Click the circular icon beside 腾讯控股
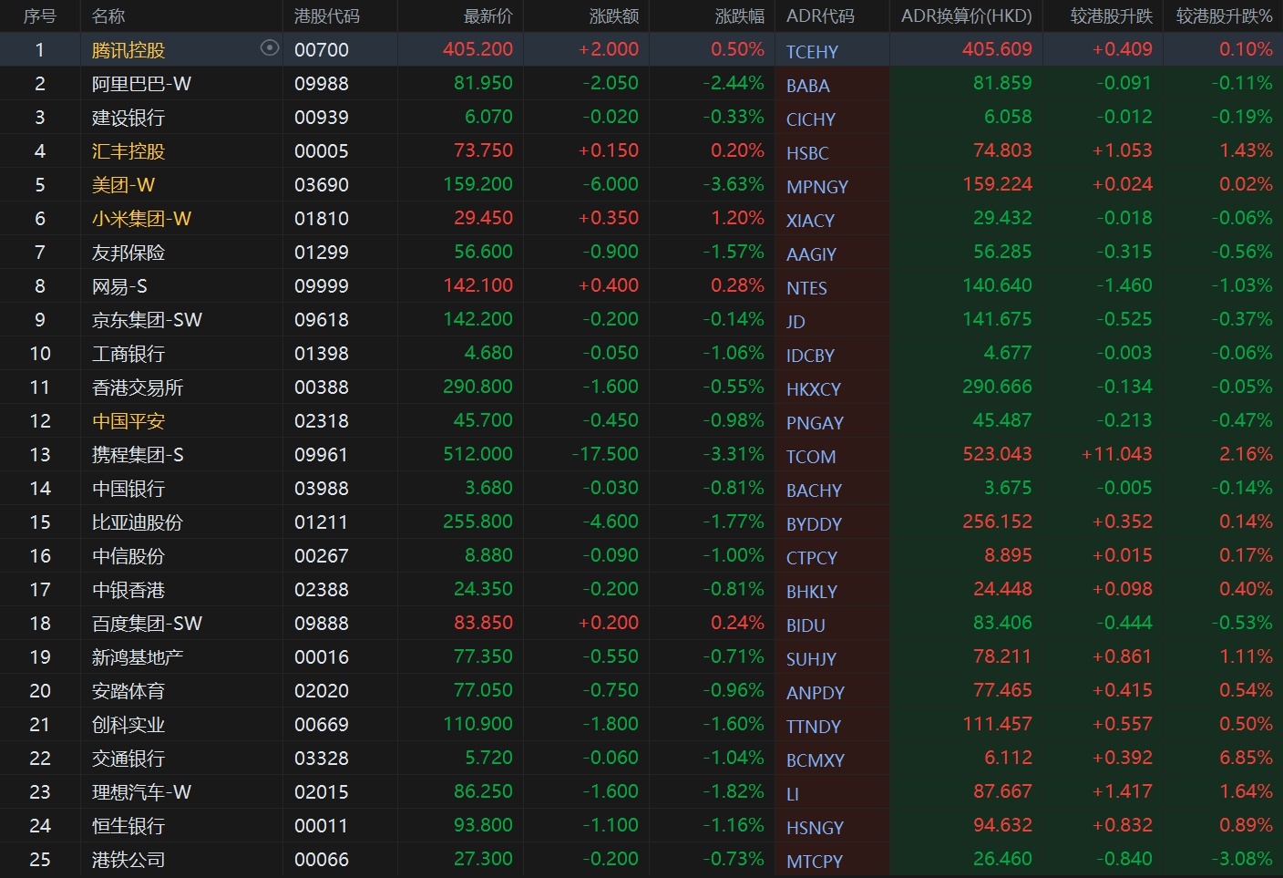Screen dimensions: 1283x878 click(x=269, y=48)
